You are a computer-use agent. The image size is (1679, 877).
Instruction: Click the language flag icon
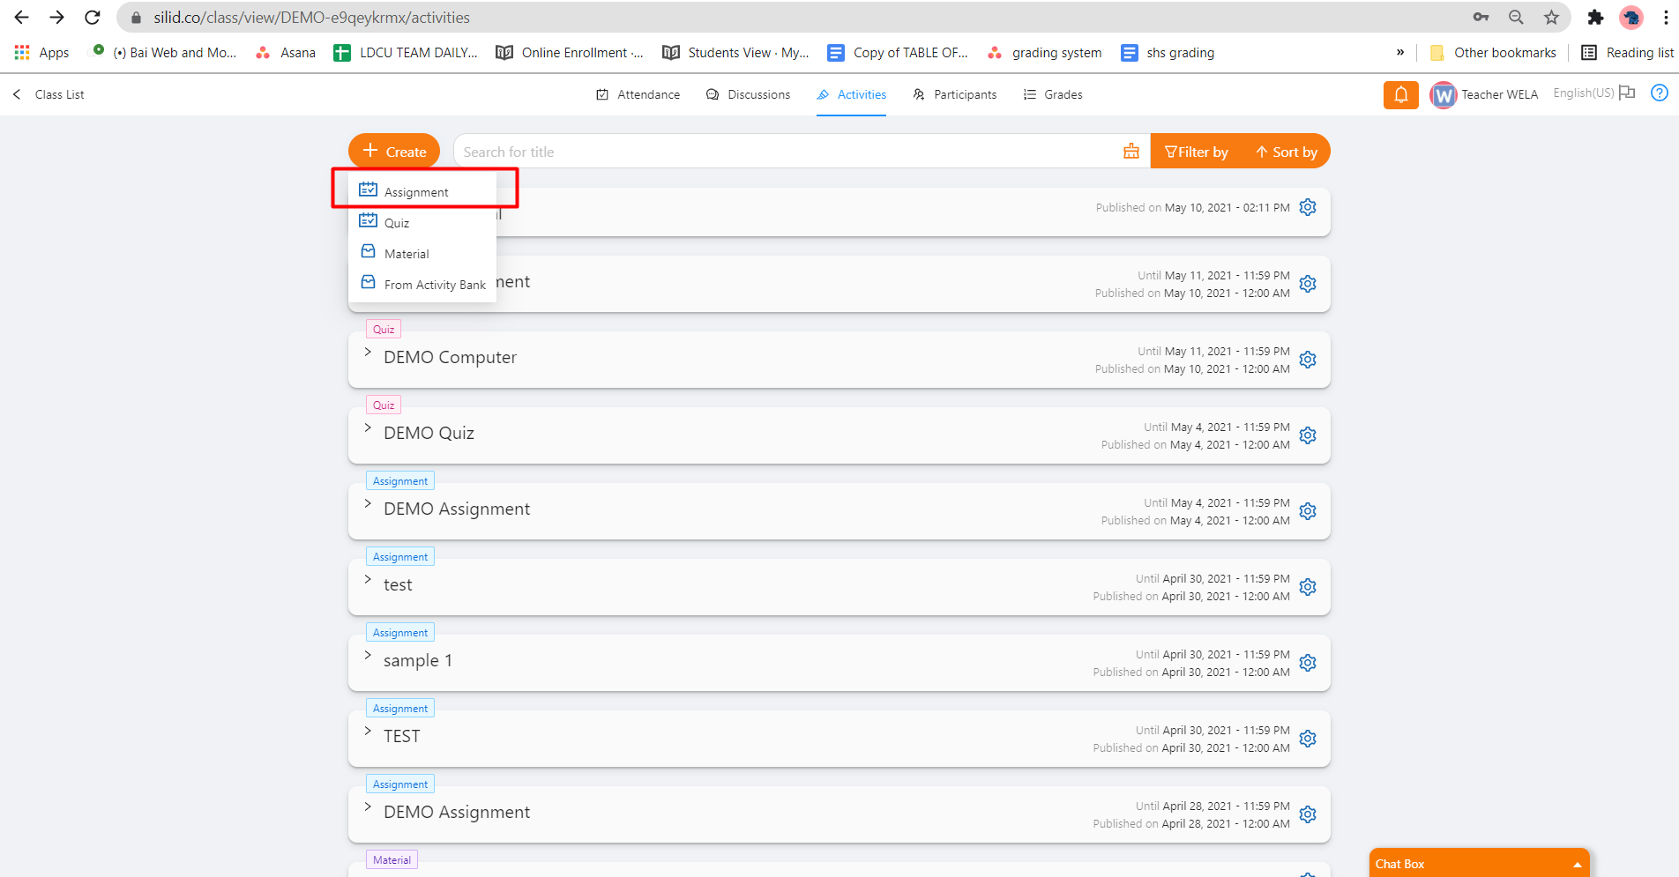click(1627, 93)
